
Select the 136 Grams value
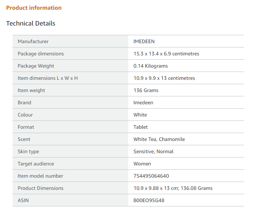pos(146,90)
